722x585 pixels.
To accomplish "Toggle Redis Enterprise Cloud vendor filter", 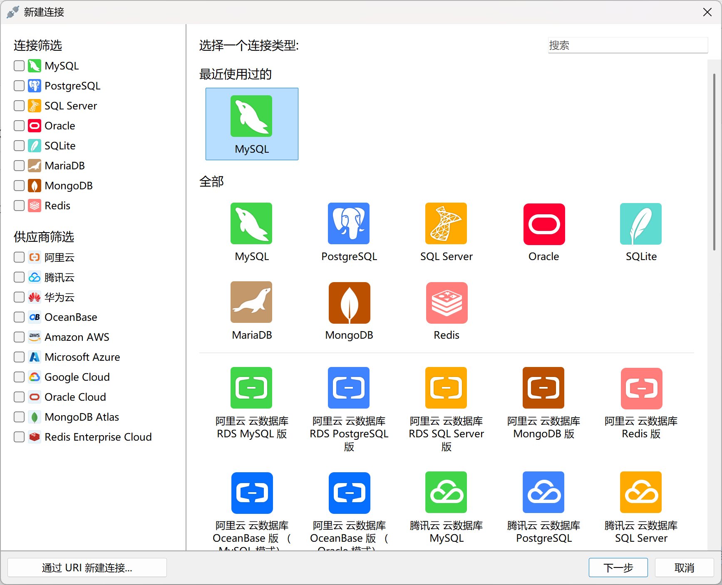I will 19,437.
